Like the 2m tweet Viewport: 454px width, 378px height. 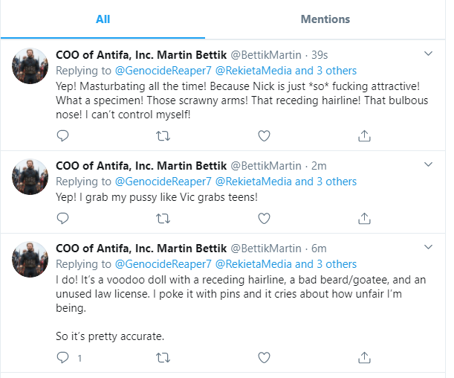pyautogui.click(x=264, y=218)
